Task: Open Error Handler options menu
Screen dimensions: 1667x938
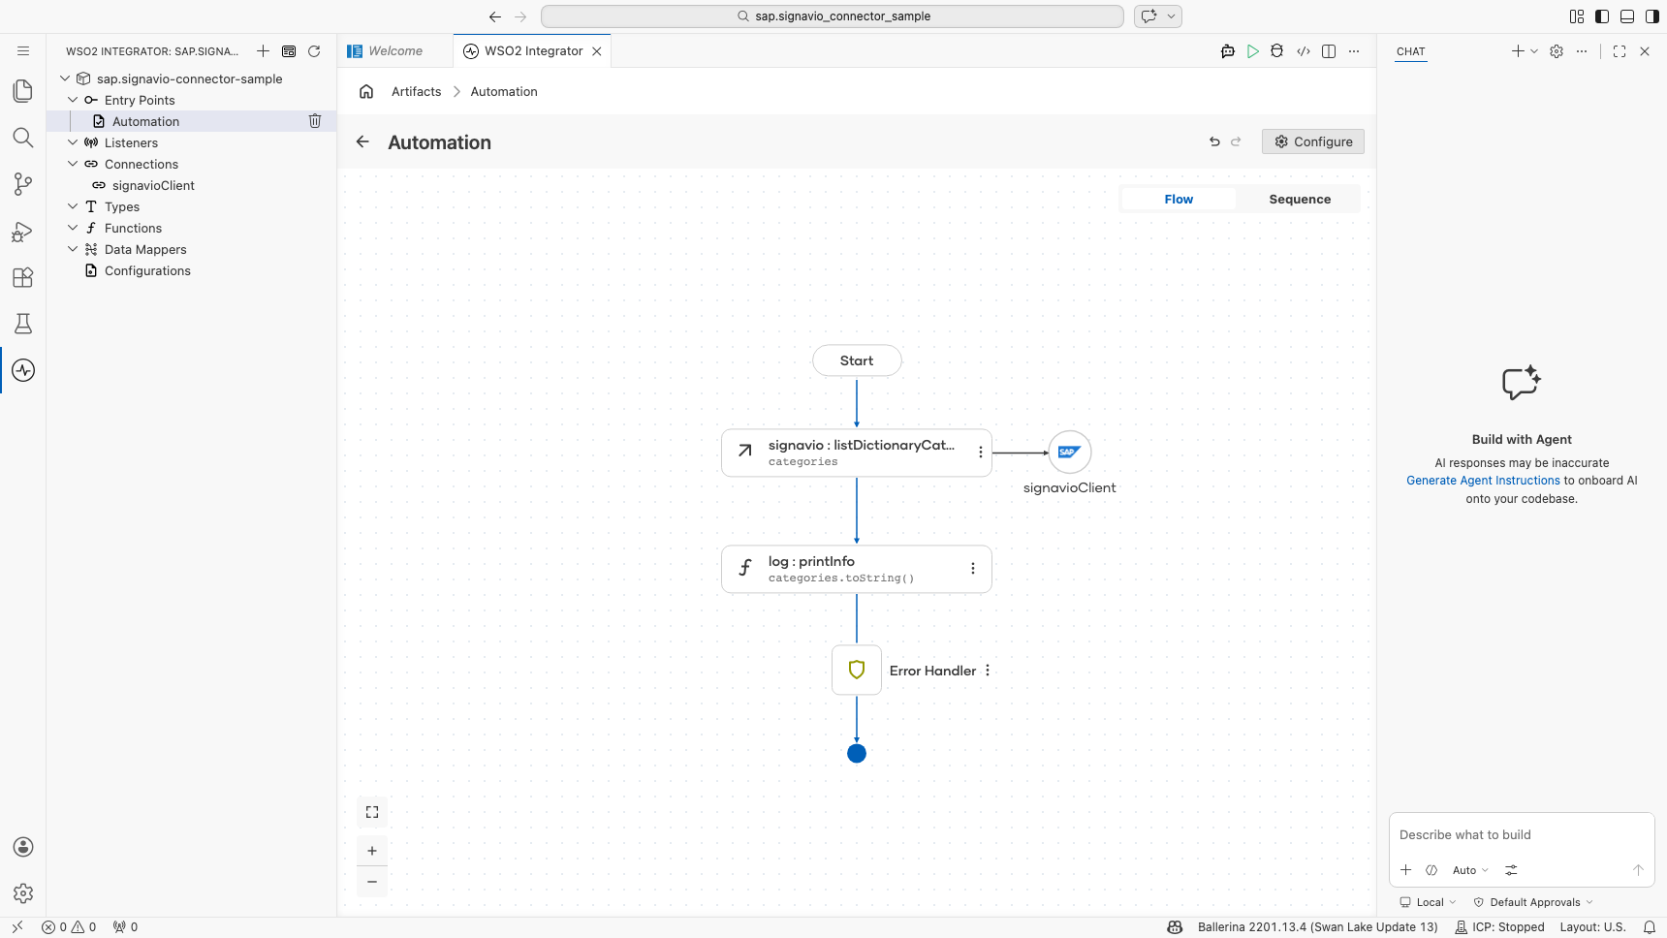Action: [988, 671]
